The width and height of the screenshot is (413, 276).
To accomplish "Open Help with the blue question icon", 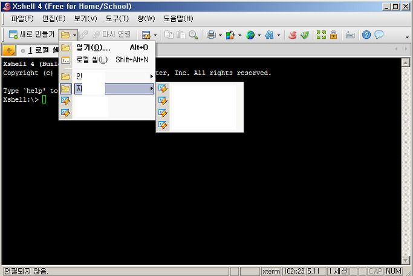I will (x=366, y=34).
